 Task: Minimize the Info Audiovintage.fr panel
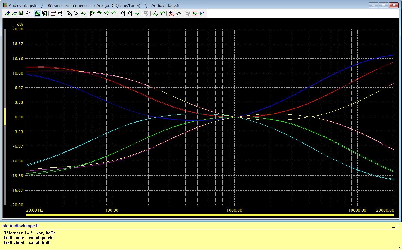point(393,226)
